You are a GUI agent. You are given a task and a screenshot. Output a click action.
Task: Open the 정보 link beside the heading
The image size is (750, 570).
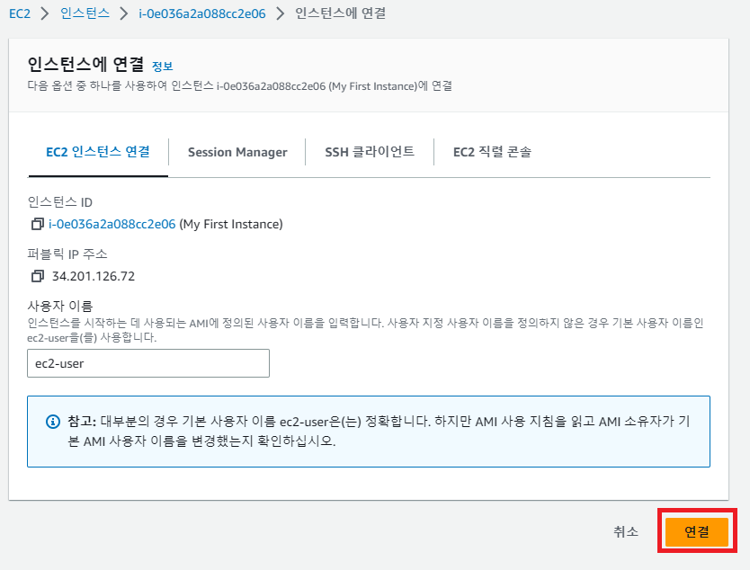click(x=162, y=66)
